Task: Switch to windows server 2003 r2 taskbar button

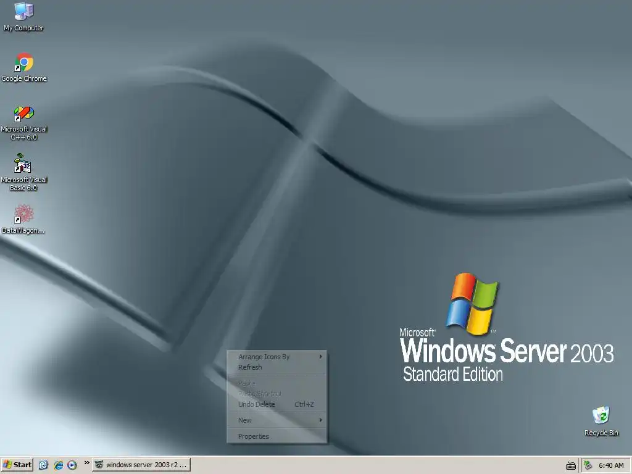Action: [141, 465]
